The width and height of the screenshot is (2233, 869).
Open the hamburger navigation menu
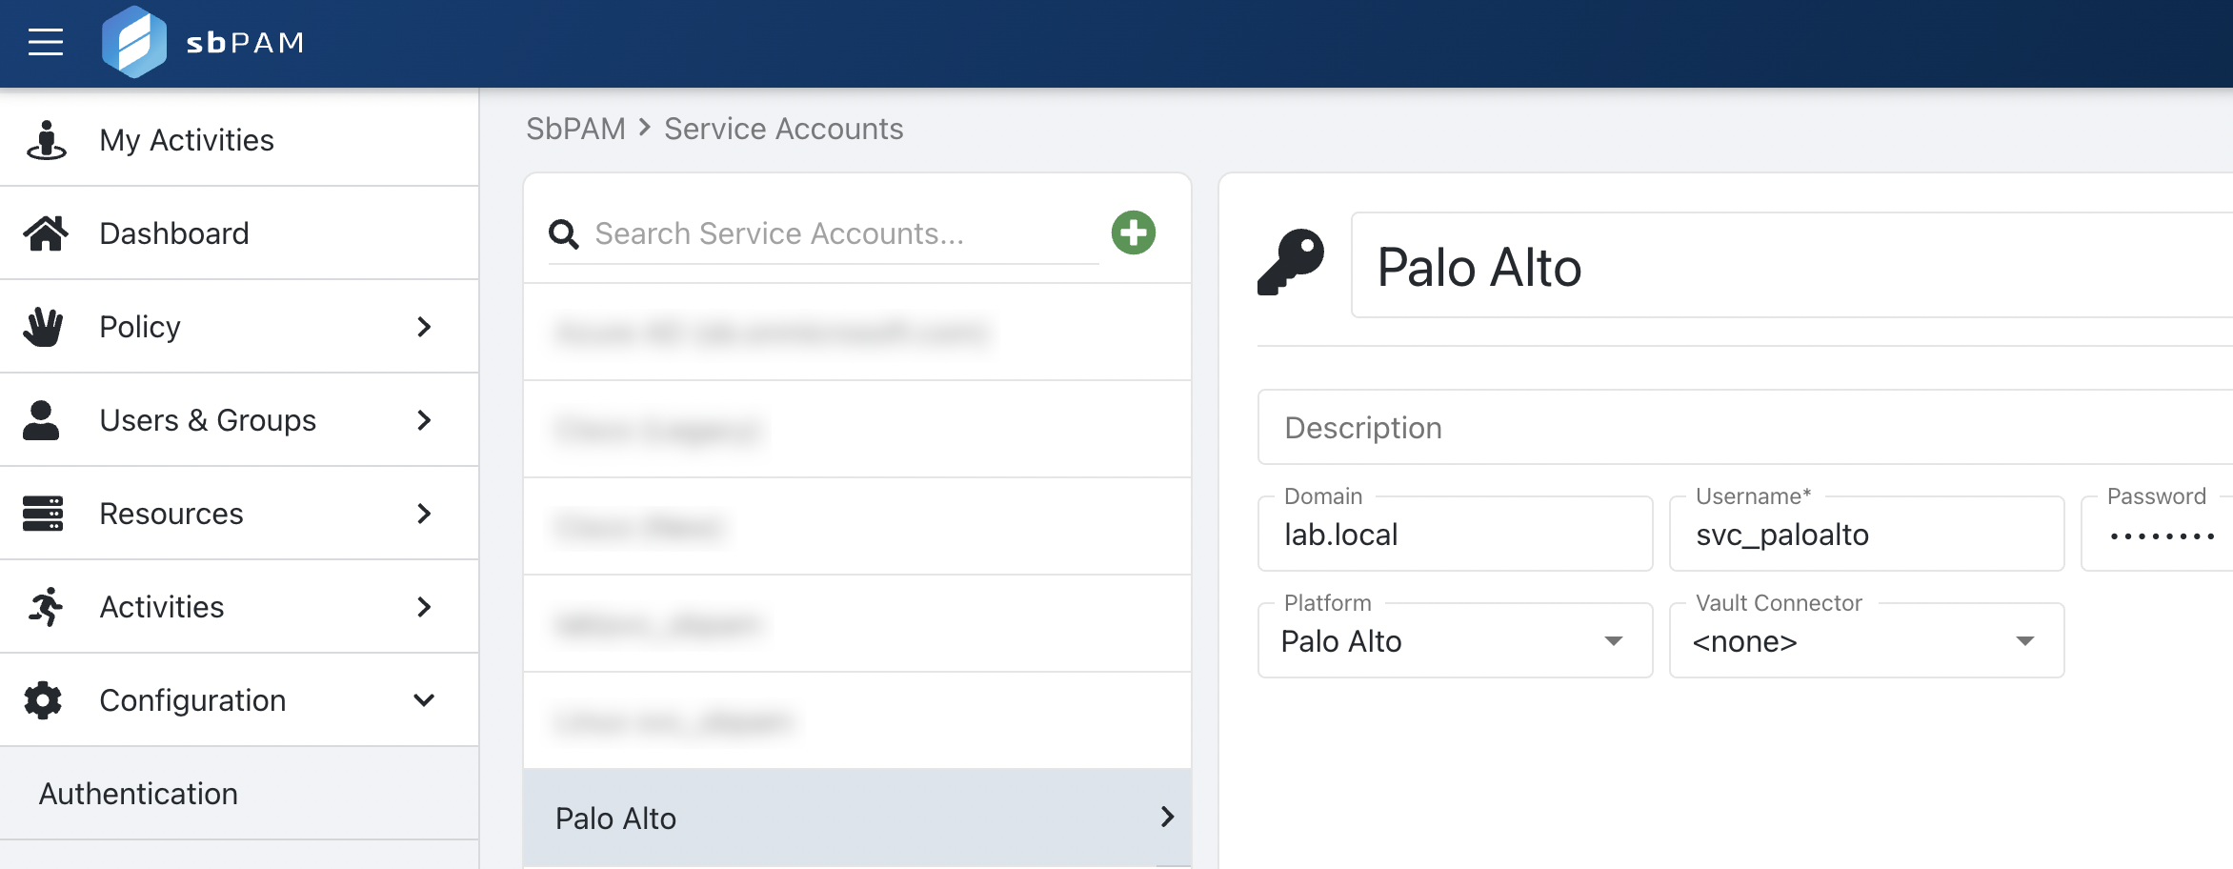click(x=45, y=42)
